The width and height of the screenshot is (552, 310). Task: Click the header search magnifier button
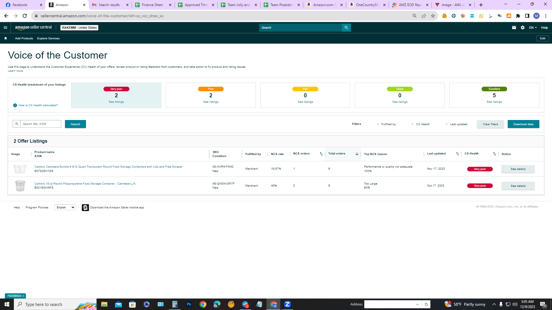point(346,28)
